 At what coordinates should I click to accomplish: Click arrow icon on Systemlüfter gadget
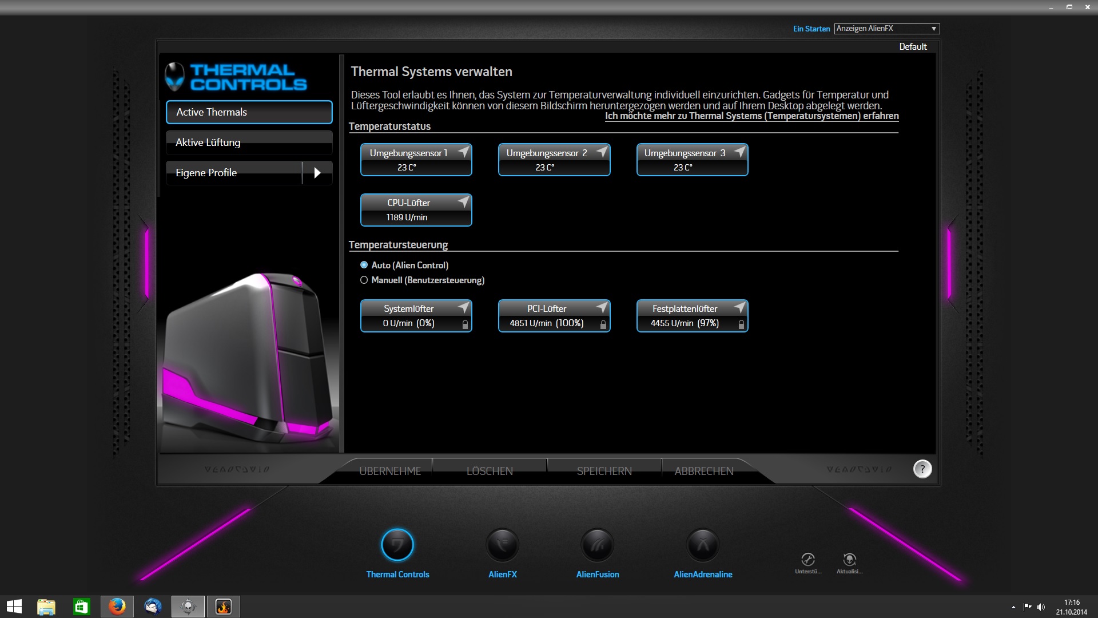pos(463,308)
